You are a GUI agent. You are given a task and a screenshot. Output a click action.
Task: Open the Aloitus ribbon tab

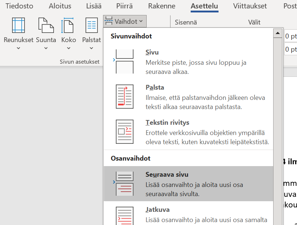coord(60,6)
